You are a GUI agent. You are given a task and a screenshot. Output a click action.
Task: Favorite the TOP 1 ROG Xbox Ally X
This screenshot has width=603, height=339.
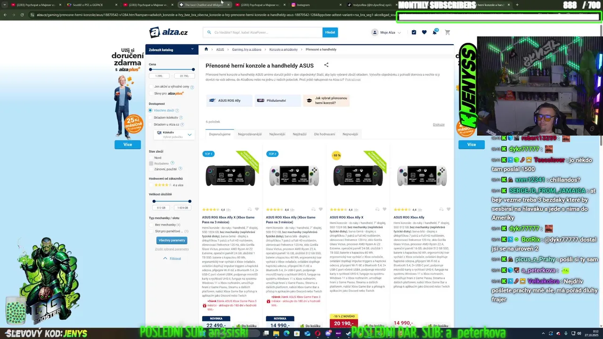click(257, 209)
